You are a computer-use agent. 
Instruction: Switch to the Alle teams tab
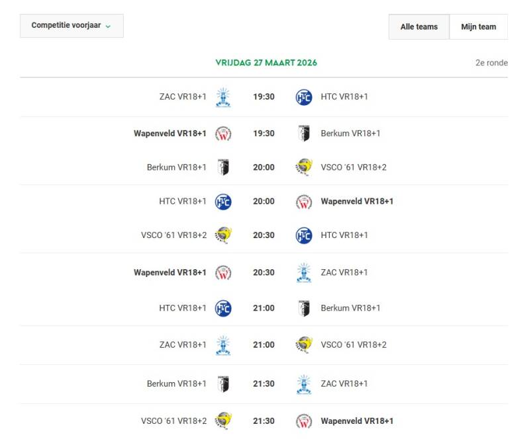418,27
